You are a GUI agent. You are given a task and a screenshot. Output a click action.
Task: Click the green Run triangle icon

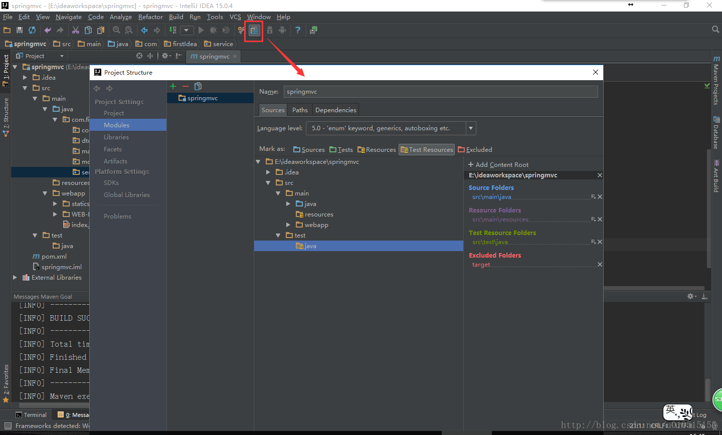[x=201, y=30]
